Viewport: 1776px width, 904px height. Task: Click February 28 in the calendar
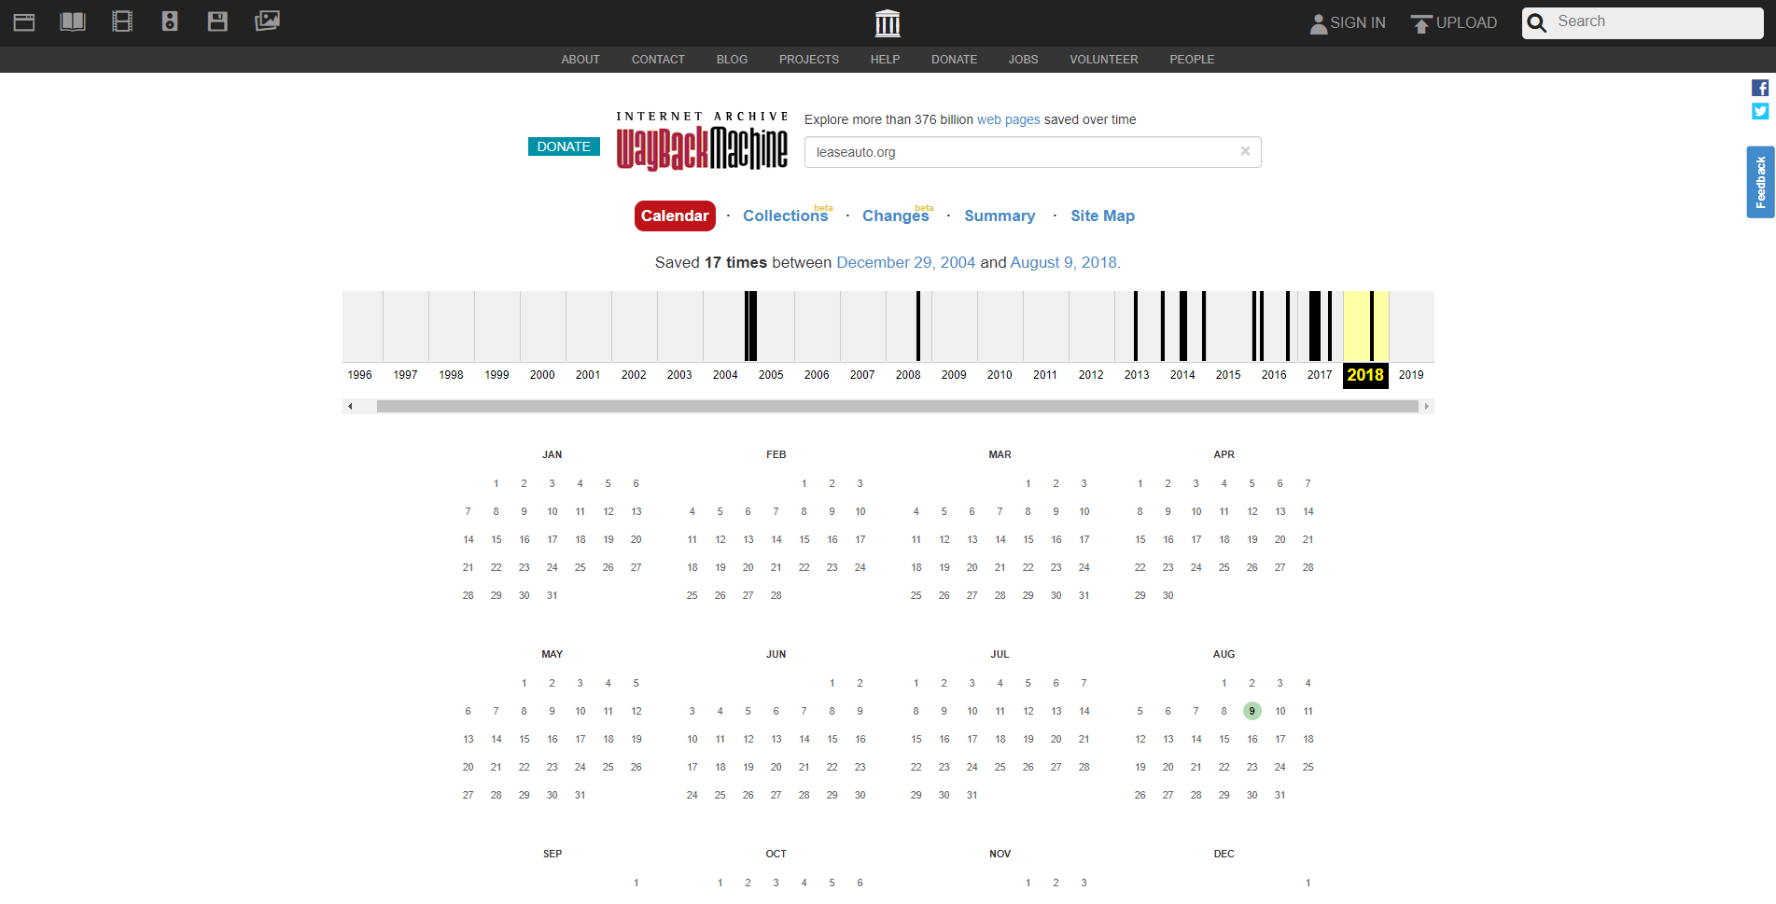[x=776, y=595]
